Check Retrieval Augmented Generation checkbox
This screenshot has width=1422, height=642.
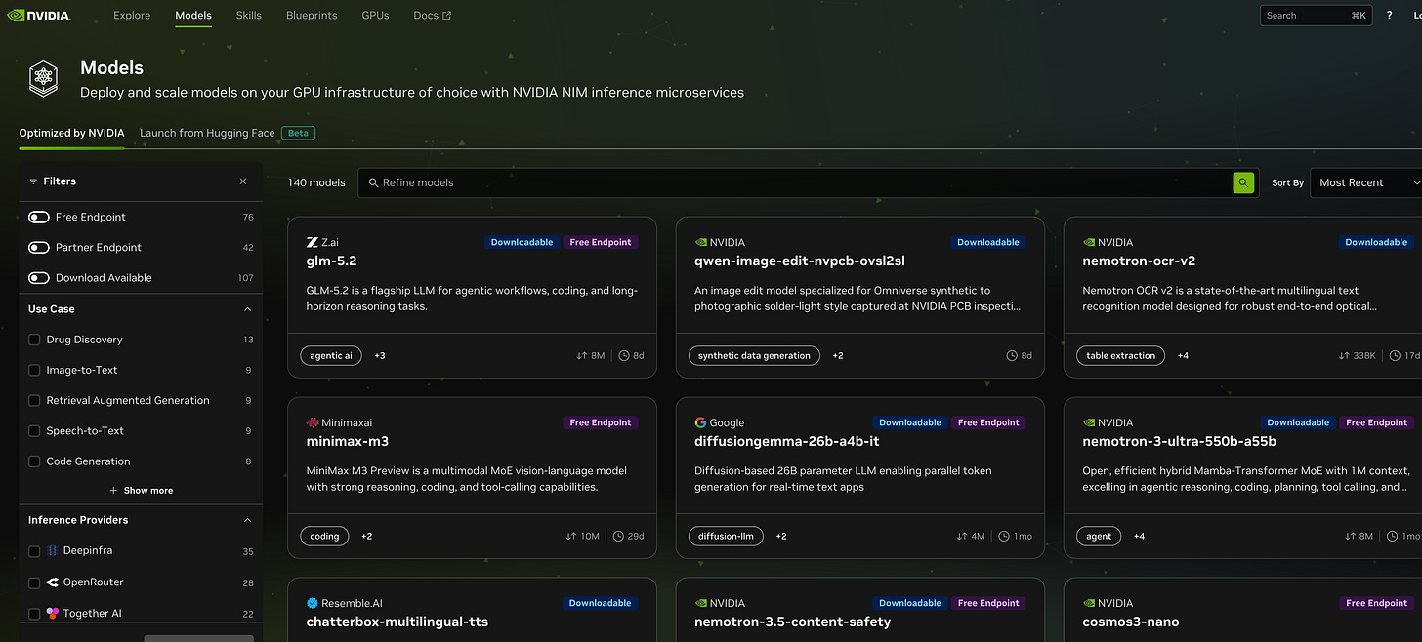[x=34, y=400]
